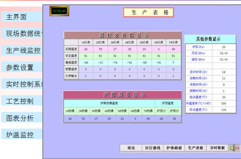Select 生产线监控 in the sidebar
The image size is (241, 159).
tap(23, 50)
